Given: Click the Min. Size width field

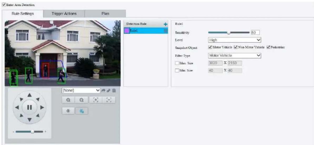Looking at the screenshot, I should (215, 71).
